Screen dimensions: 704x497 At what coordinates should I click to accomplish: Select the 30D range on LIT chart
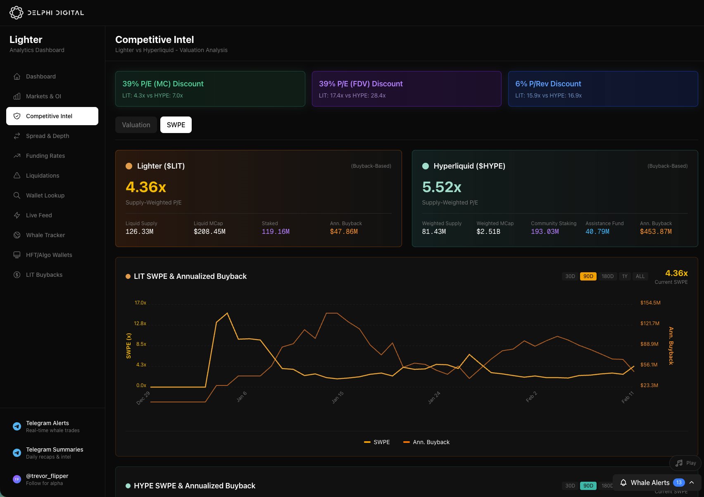(x=570, y=276)
